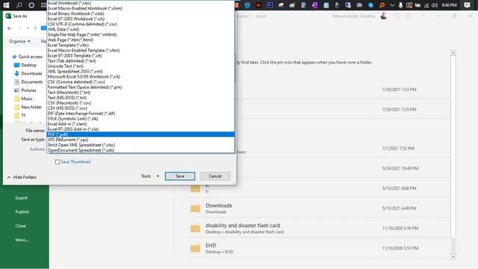
Task: Choose DIF (Data Interchange Format) type
Action: [140, 113]
